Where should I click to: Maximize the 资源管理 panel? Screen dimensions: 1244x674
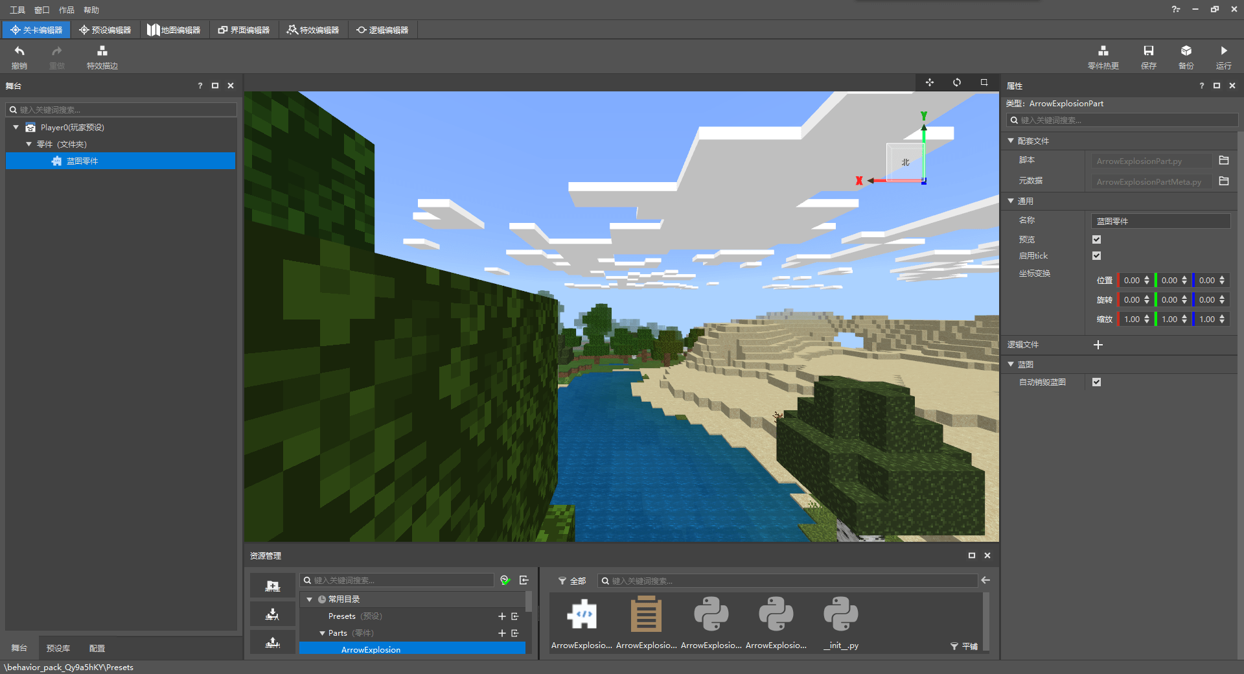point(971,555)
